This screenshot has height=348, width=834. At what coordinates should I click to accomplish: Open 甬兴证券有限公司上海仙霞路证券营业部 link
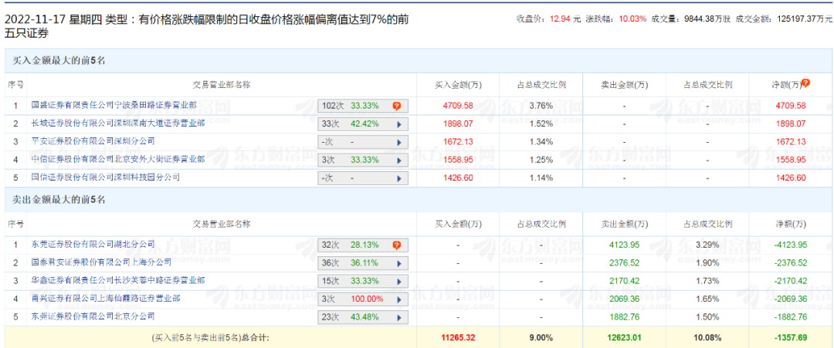coord(105,298)
